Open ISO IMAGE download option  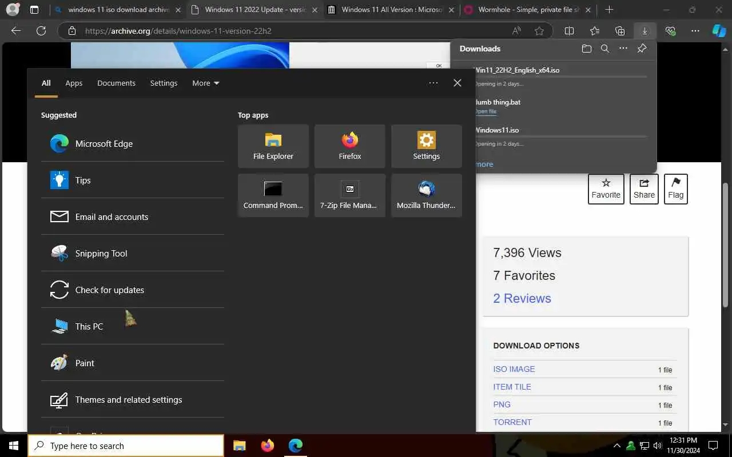tap(514, 369)
